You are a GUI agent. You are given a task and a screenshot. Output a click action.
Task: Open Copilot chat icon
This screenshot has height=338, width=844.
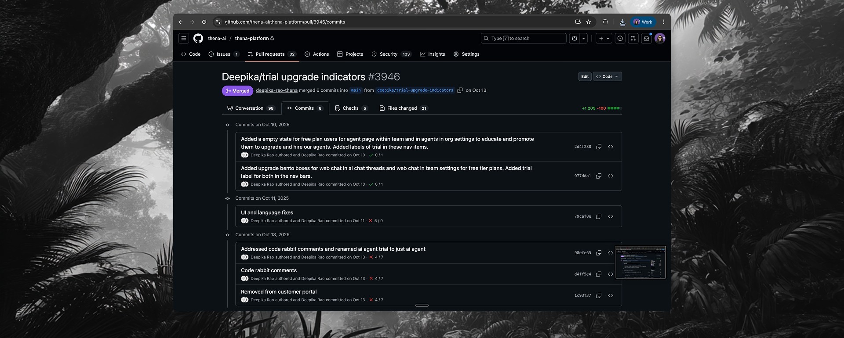[x=575, y=39]
